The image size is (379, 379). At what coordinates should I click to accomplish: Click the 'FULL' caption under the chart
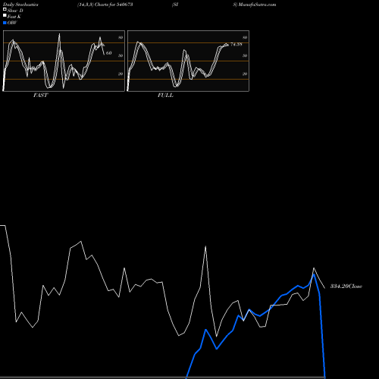click(165, 96)
